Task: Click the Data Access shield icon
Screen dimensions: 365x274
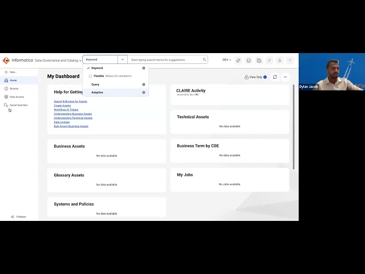Action: click(6, 97)
